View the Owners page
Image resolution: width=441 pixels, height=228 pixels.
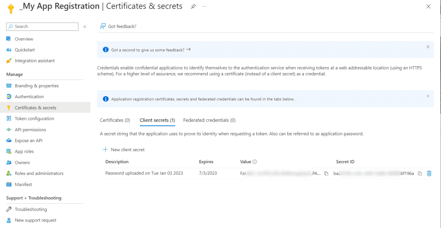(22, 162)
